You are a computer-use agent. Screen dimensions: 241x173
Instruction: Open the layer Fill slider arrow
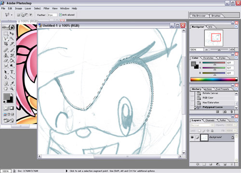(x=235, y=131)
